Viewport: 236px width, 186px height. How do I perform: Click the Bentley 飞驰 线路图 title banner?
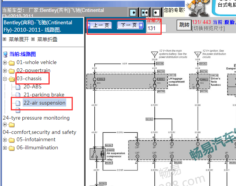pos(43,26)
